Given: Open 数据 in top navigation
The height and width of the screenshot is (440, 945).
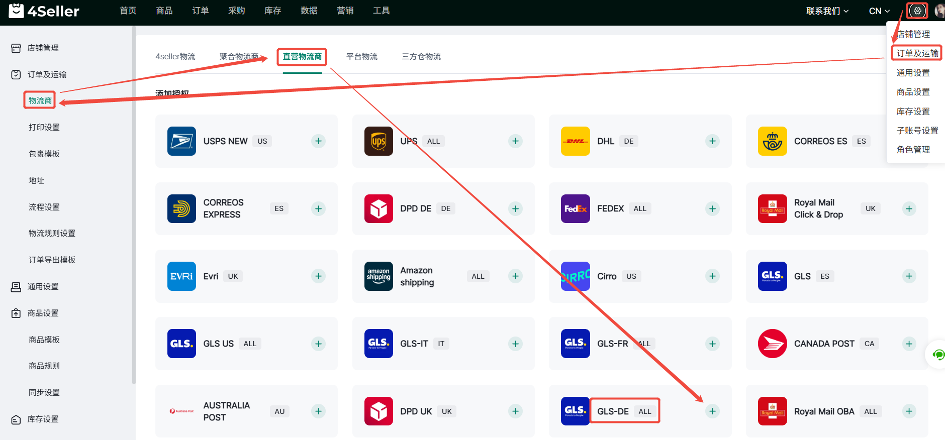Looking at the screenshot, I should click(309, 11).
